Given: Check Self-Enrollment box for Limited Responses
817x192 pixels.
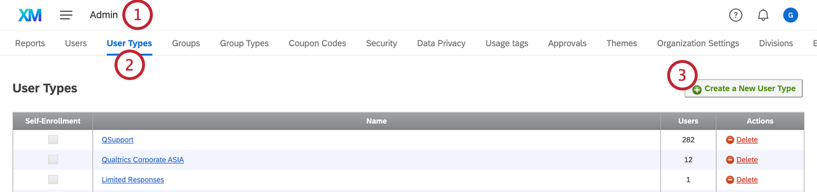Looking at the screenshot, I should tap(53, 180).
